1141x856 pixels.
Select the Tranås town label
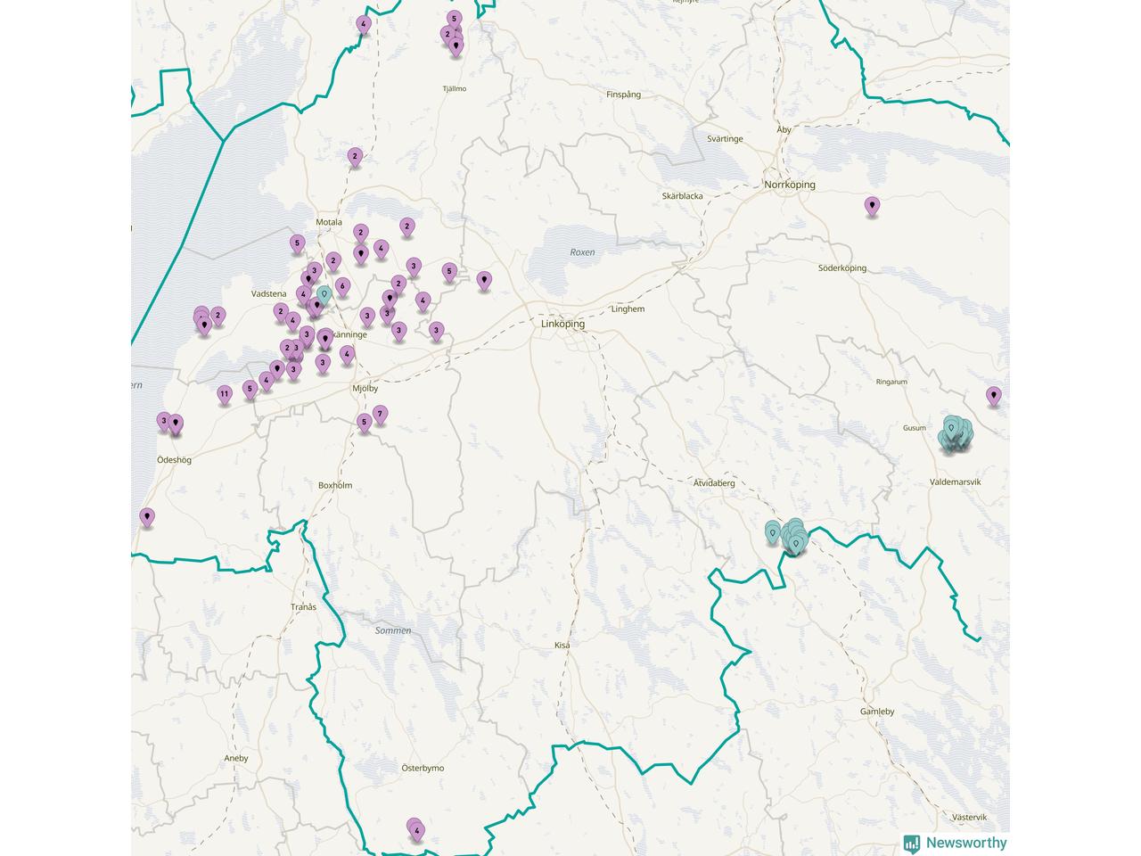coord(303,607)
